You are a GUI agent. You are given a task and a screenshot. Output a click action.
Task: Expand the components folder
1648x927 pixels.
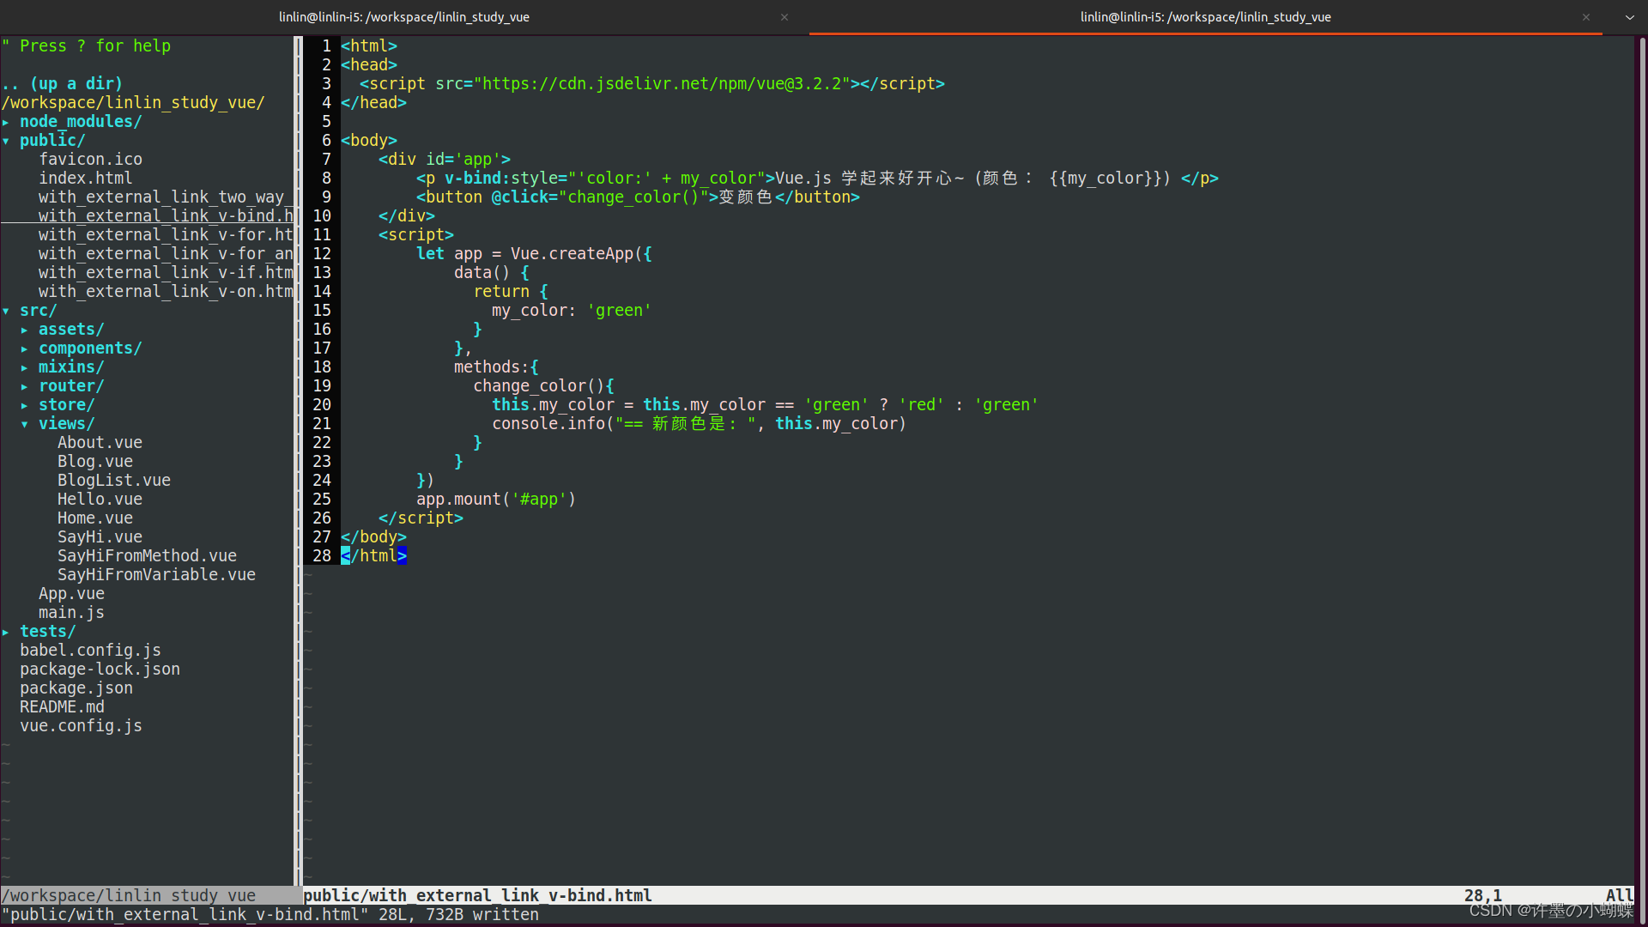pyautogui.click(x=89, y=348)
